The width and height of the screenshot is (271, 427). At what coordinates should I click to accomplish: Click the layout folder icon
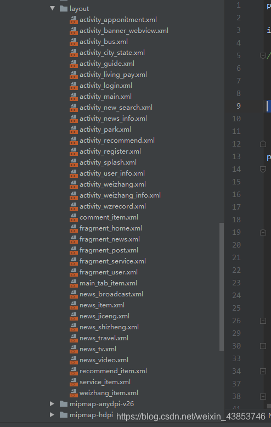pyautogui.click(x=64, y=9)
